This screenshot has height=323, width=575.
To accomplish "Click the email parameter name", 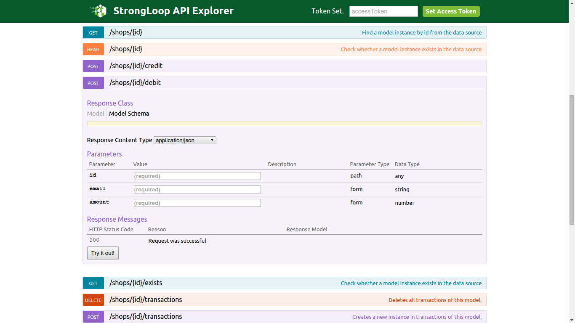I will [97, 188].
